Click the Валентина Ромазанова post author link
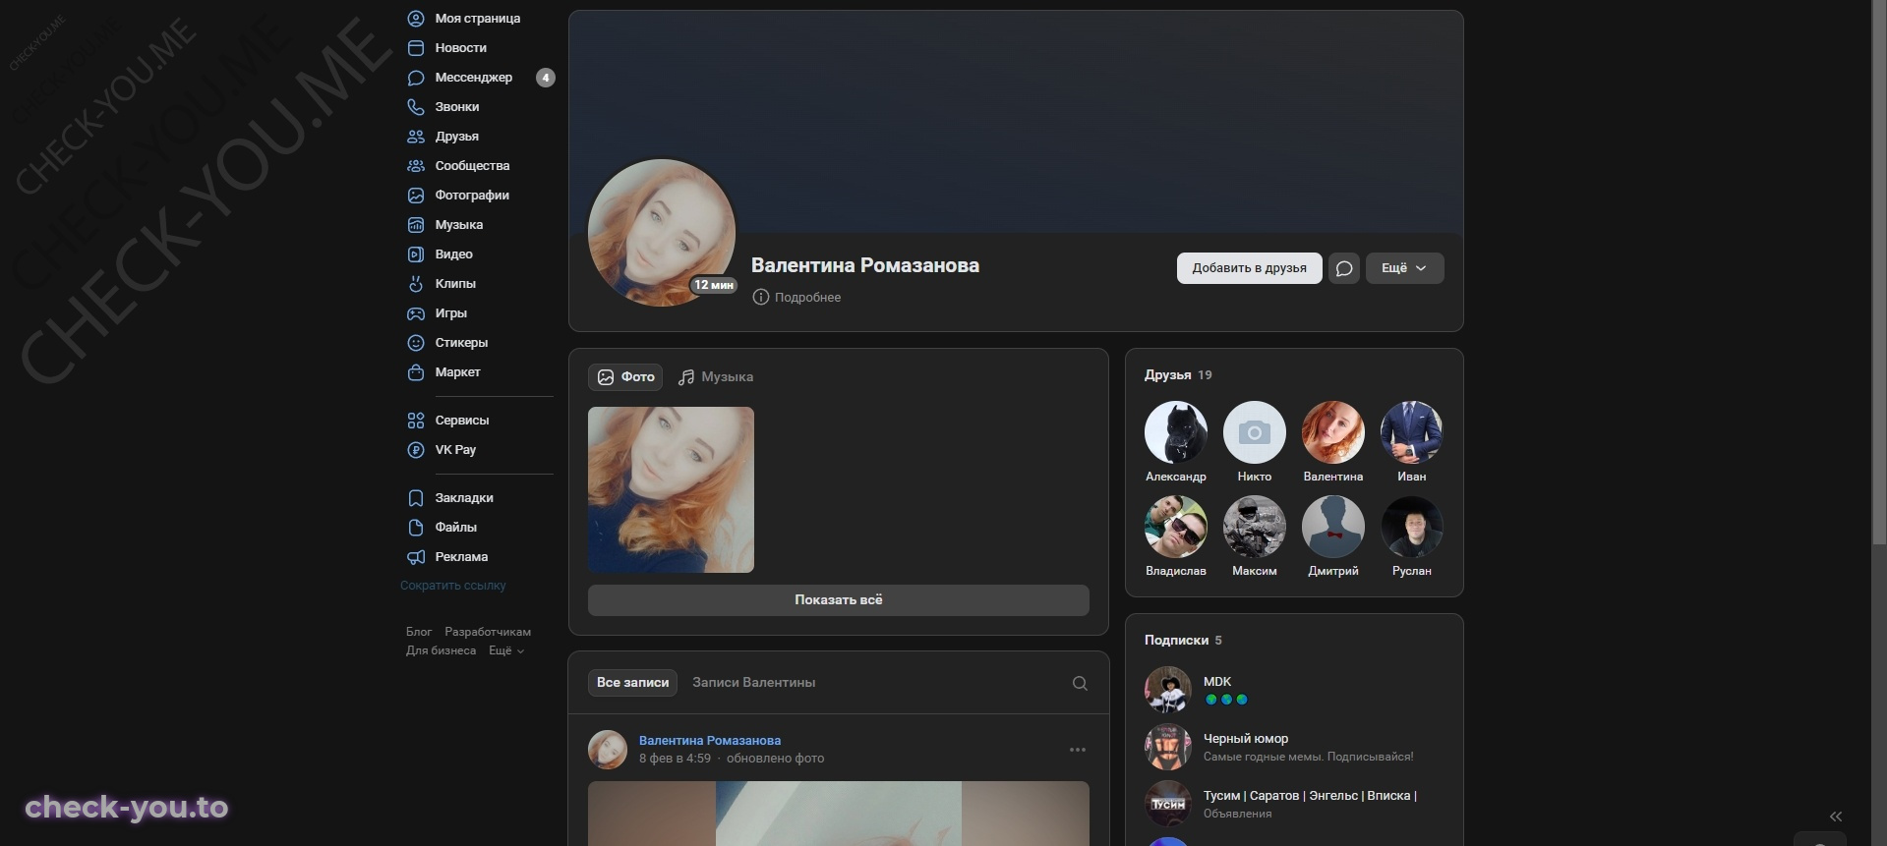 [x=710, y=741]
